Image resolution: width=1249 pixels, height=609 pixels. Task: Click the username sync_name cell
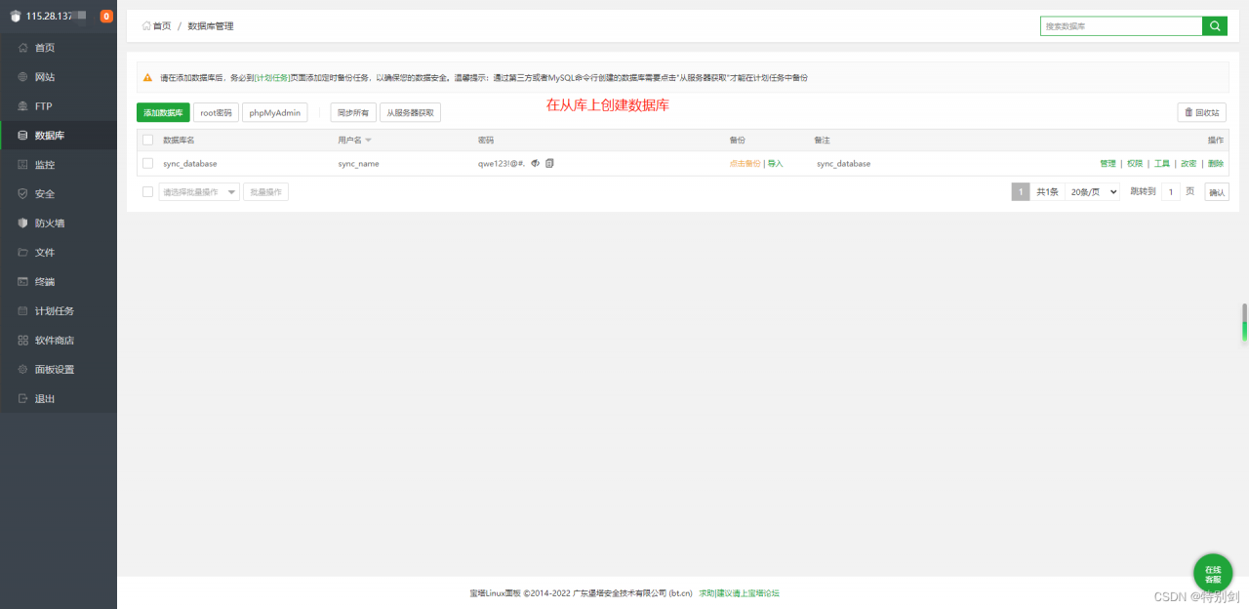(359, 164)
